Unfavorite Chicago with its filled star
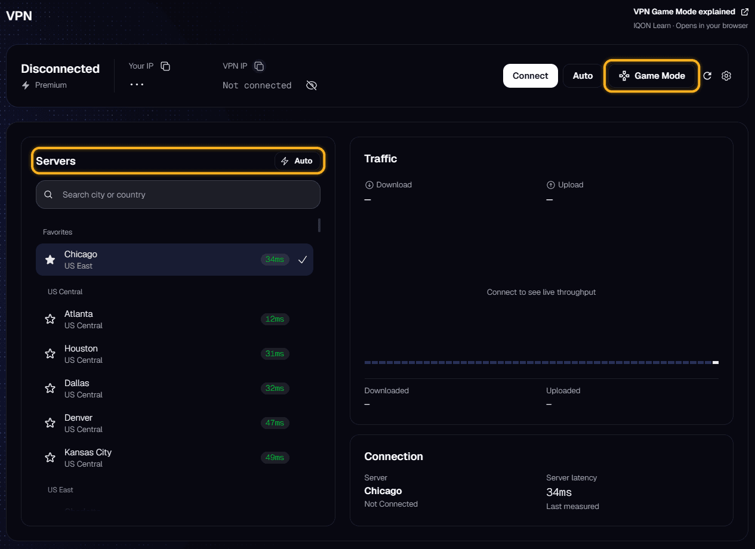755x549 pixels. 50,260
